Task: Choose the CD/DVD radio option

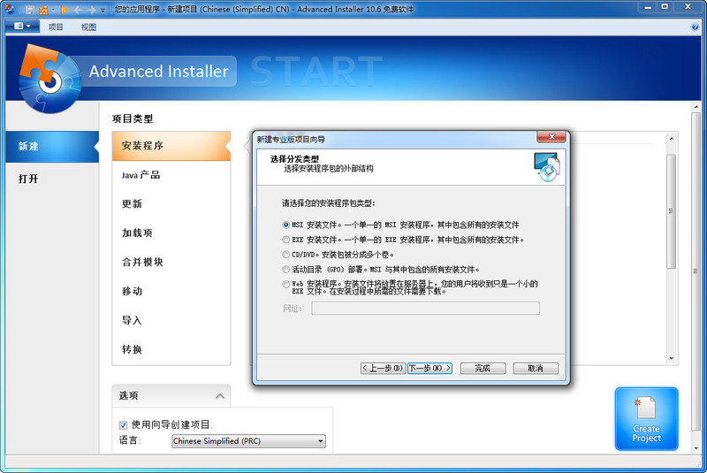Action: tap(285, 255)
